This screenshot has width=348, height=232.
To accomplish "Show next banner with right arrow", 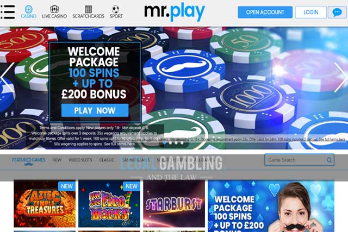I will click(x=340, y=77).
